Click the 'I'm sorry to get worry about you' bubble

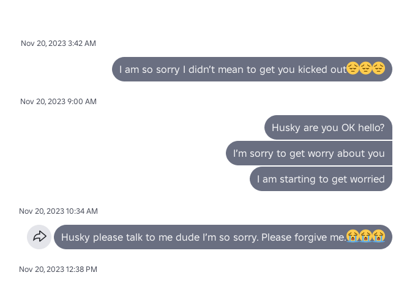308,153
